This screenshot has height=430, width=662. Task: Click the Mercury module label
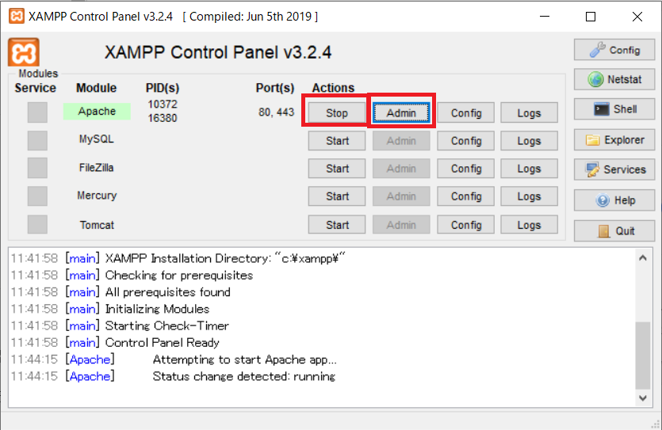coord(97,196)
